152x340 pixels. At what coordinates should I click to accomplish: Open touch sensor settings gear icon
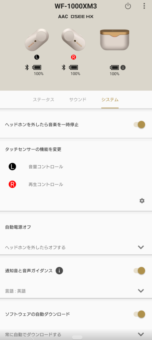[142, 201]
